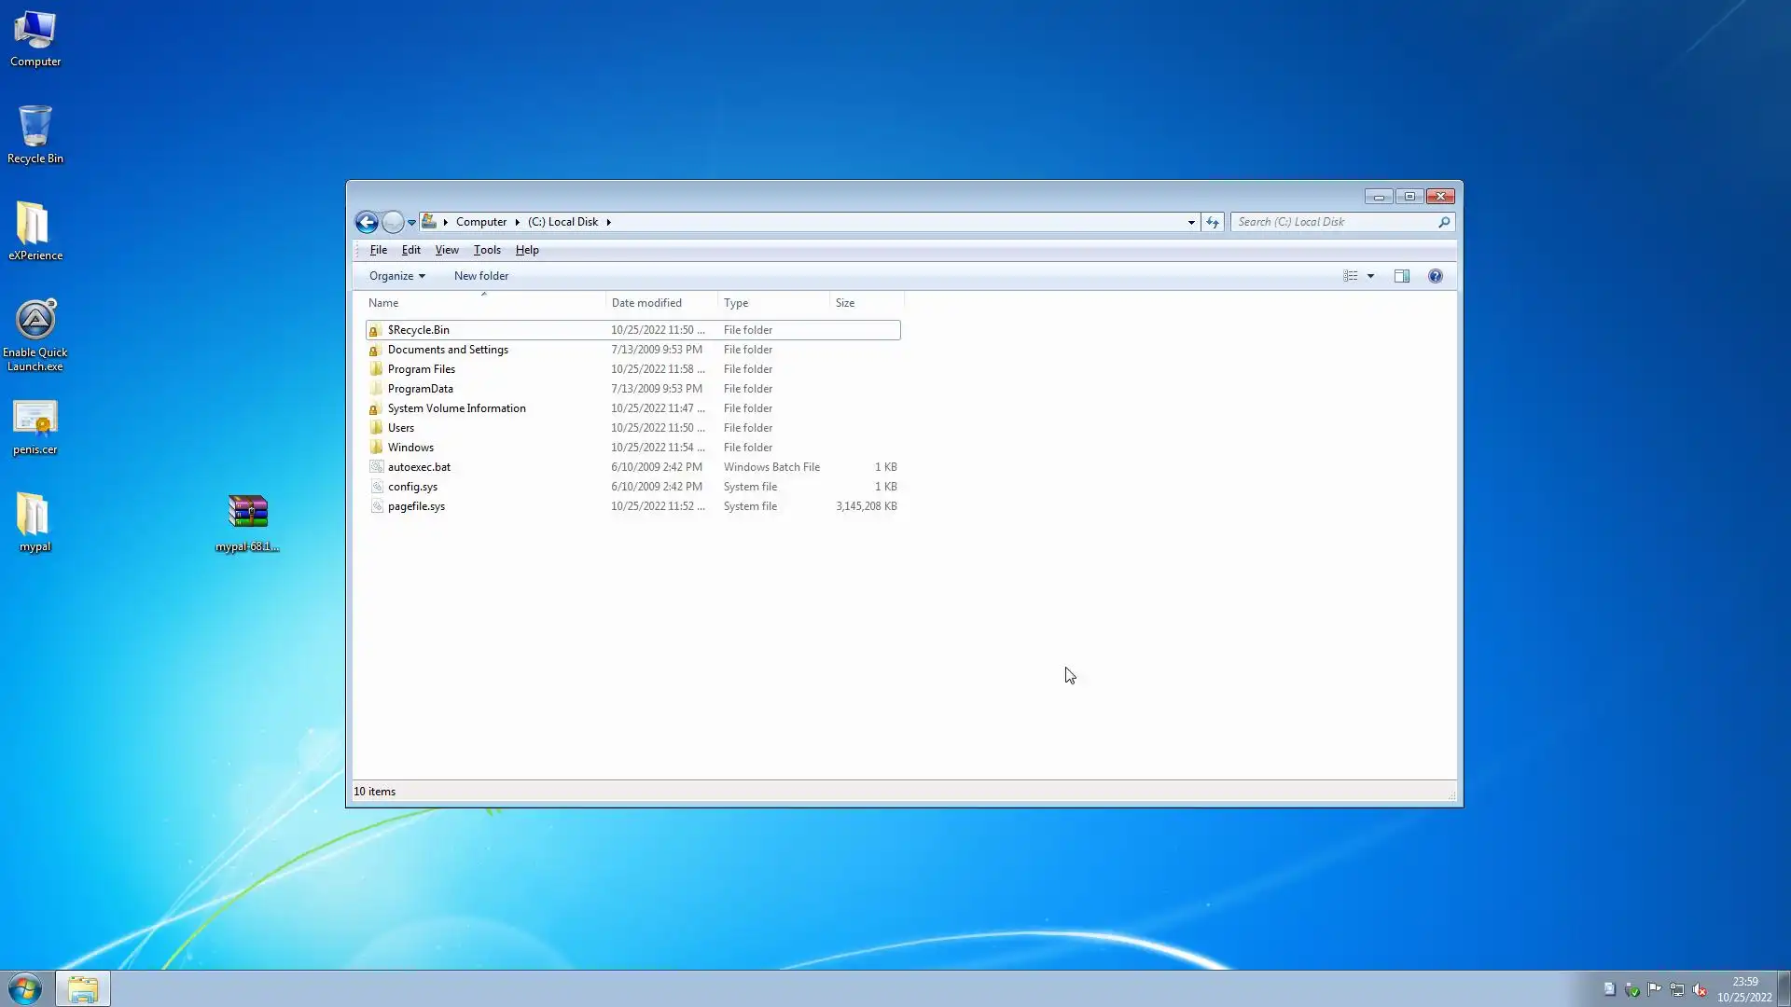
Task: Open the Organize dropdown menu
Action: coord(396,276)
